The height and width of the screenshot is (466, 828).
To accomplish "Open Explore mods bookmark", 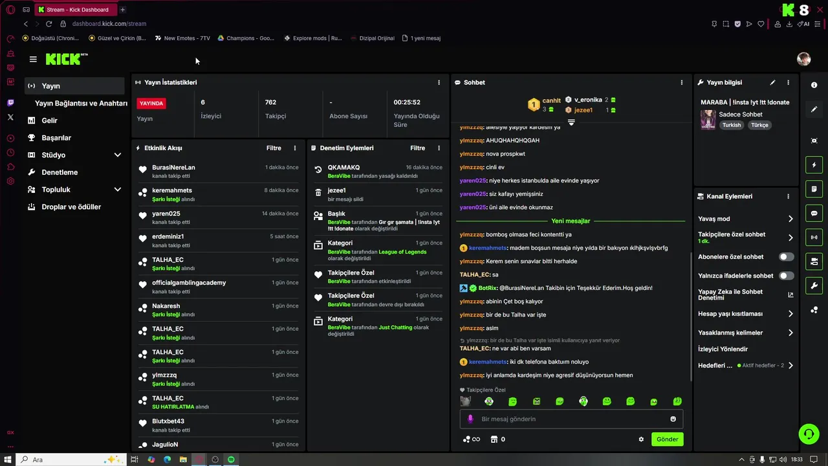I will pyautogui.click(x=312, y=38).
